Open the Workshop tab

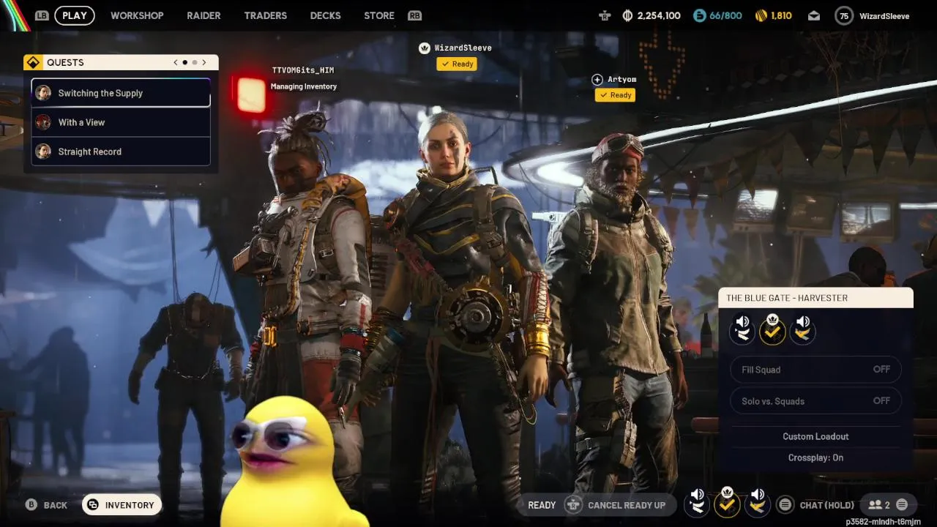[137, 15]
